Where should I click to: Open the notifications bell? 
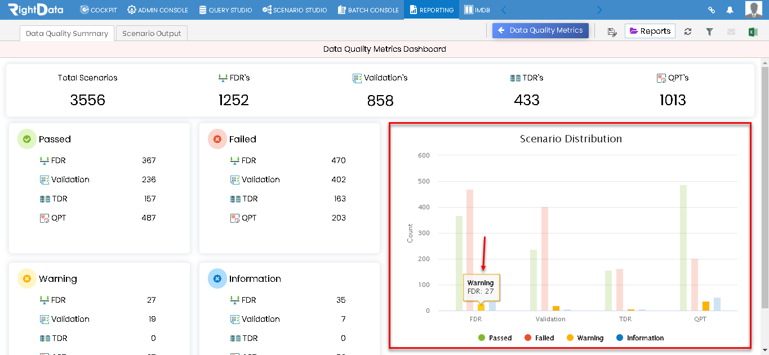point(730,10)
